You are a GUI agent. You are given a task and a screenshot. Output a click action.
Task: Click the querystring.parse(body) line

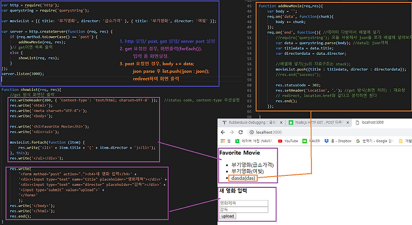tap(332, 43)
